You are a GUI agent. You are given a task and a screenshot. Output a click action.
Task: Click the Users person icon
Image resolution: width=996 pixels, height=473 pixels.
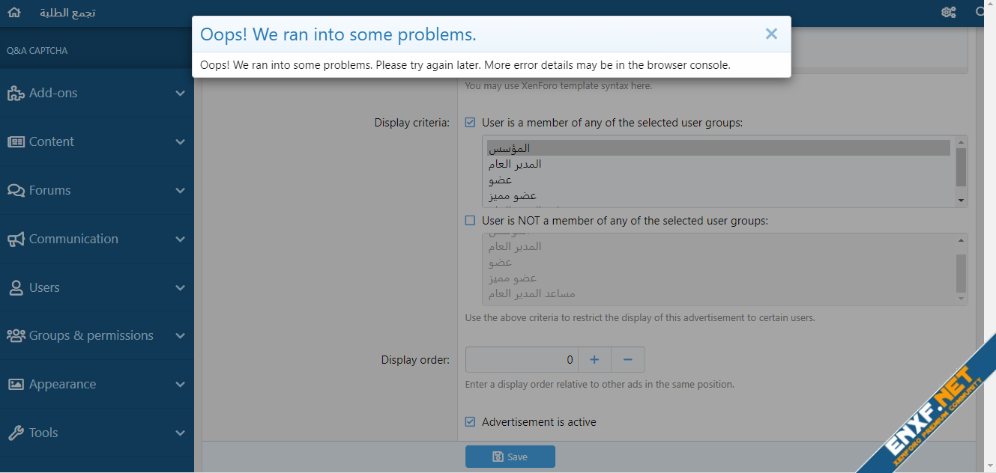coord(16,288)
